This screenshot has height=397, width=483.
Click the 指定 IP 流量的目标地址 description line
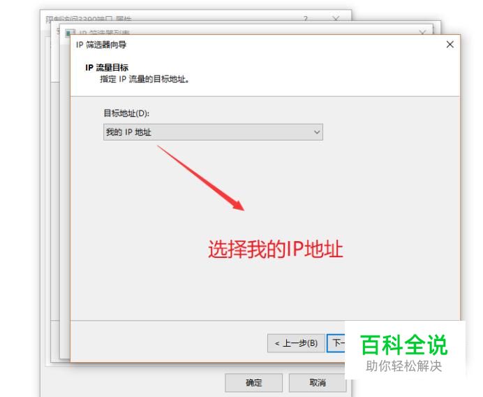point(144,79)
